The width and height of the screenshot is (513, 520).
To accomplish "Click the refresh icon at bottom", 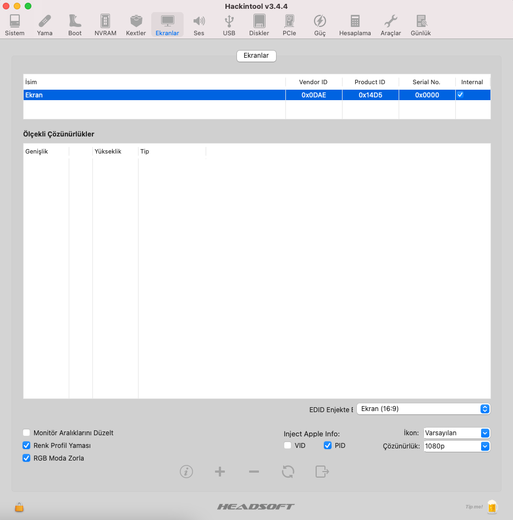I will tap(288, 472).
